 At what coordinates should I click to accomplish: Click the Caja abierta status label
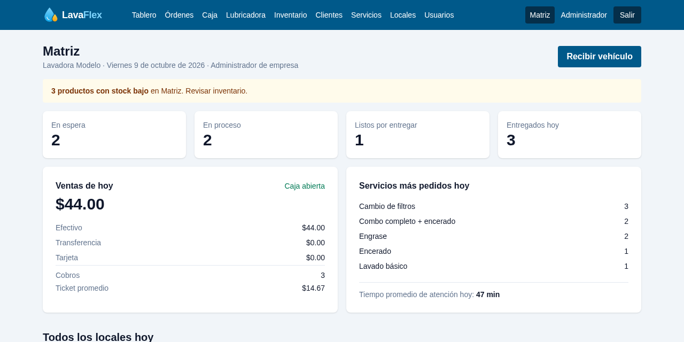tap(305, 186)
